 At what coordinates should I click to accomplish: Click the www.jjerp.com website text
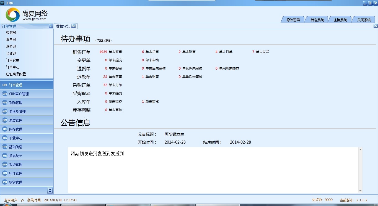[35, 19]
